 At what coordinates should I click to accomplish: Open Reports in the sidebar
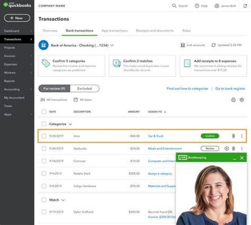pyautogui.click(x=9, y=81)
